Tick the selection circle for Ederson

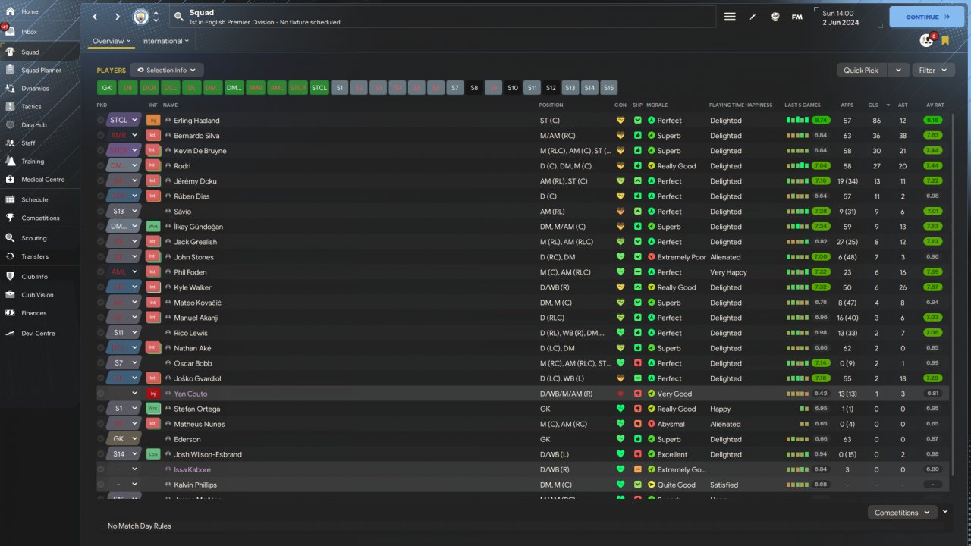(101, 438)
